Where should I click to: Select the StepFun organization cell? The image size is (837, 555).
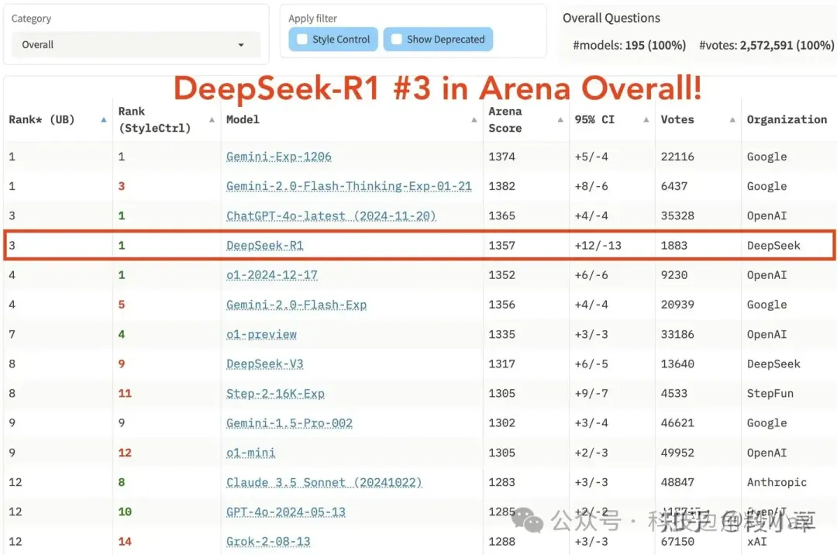pos(770,394)
